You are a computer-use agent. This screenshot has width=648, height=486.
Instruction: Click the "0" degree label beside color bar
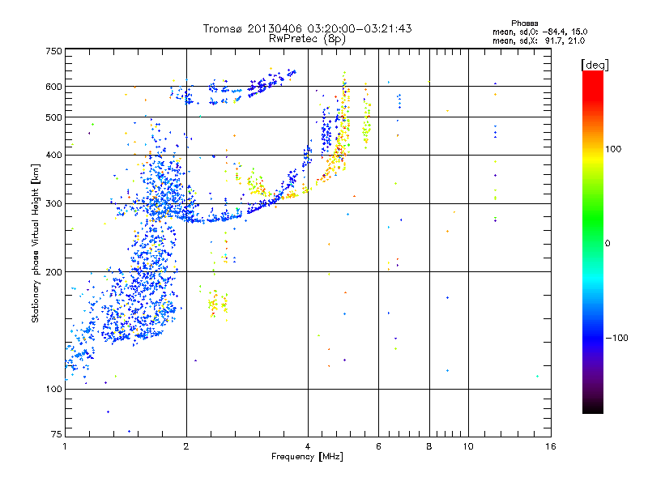607,244
